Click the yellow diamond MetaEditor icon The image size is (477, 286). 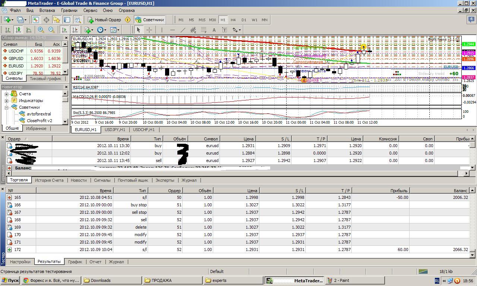click(127, 20)
